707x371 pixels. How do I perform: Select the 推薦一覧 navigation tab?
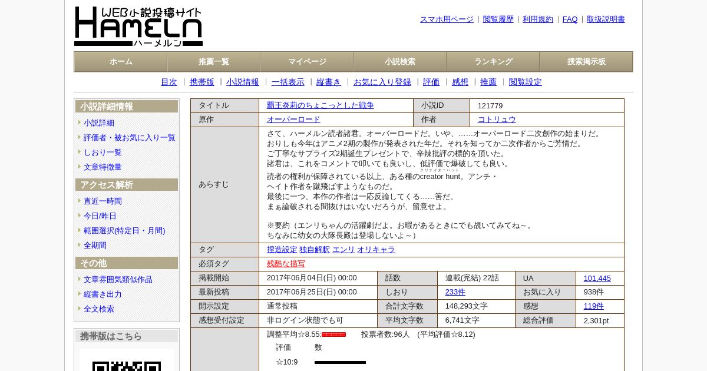tap(214, 62)
